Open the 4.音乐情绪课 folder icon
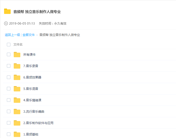 pos(17,100)
